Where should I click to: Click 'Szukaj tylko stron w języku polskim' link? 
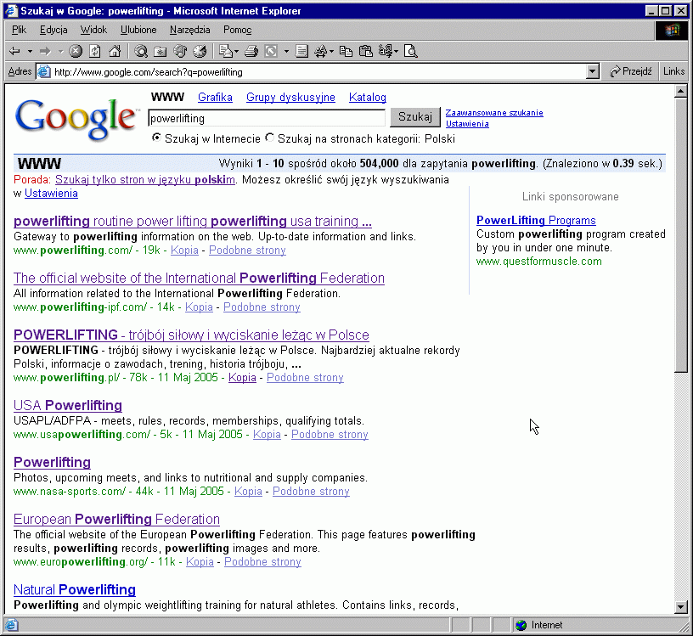(145, 180)
